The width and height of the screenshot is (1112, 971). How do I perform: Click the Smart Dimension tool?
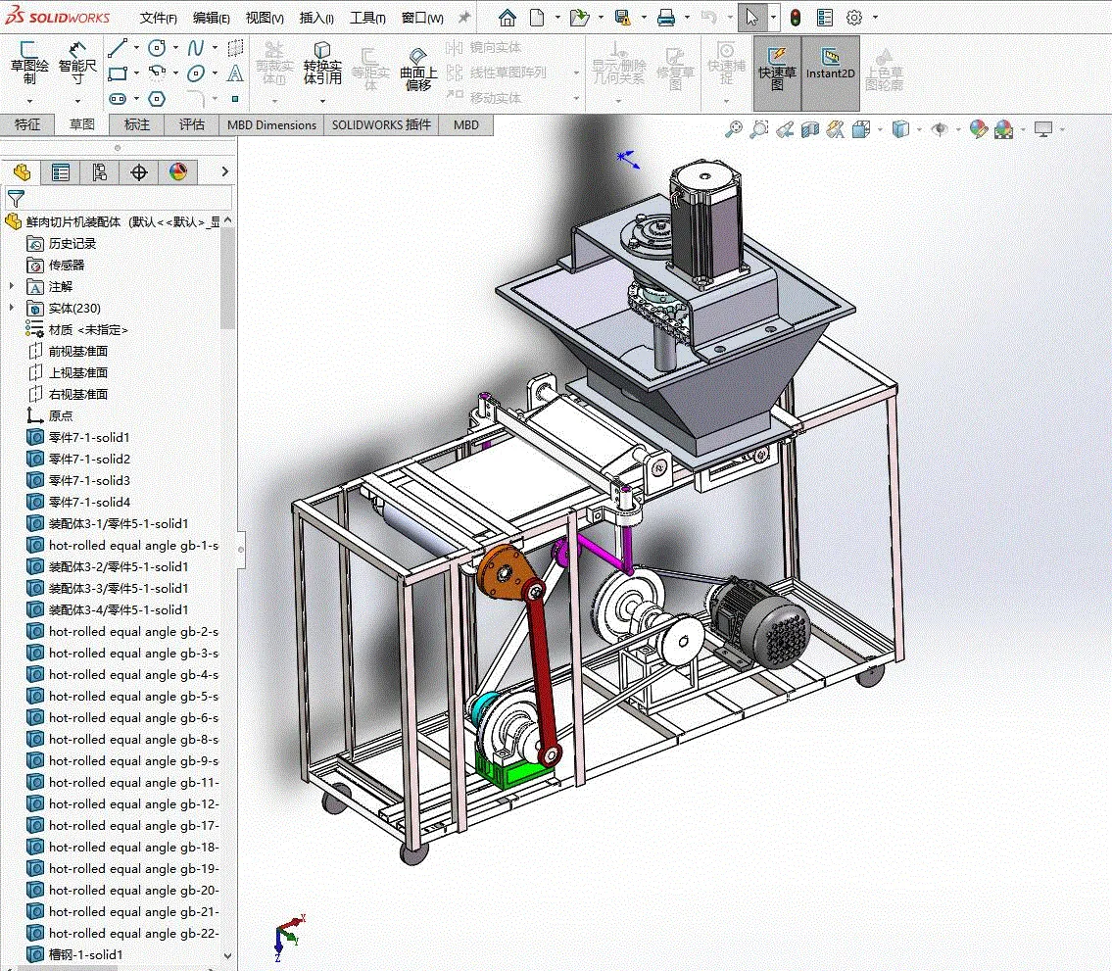tap(77, 63)
